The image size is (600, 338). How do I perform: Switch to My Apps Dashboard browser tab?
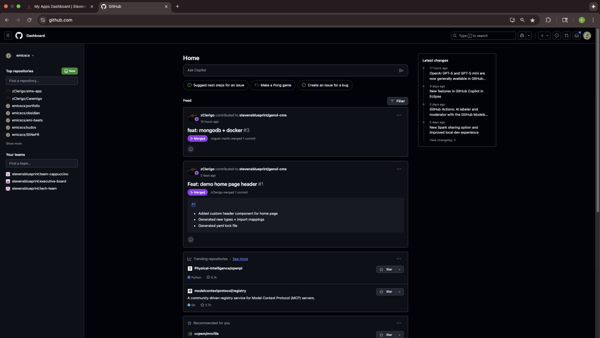click(60, 6)
